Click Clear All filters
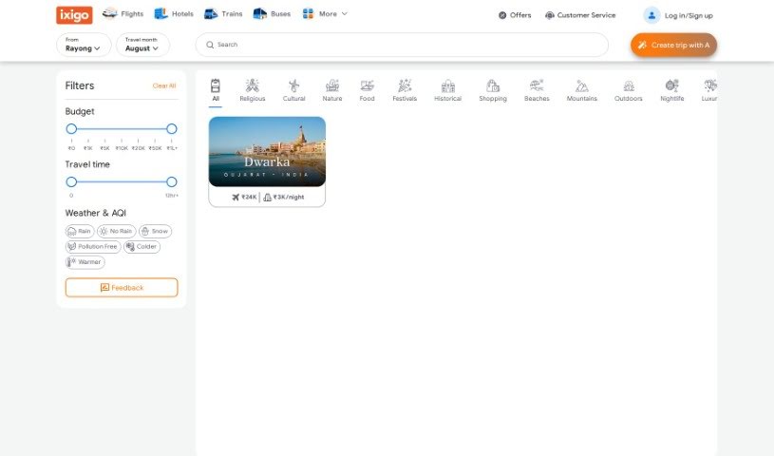 (164, 85)
